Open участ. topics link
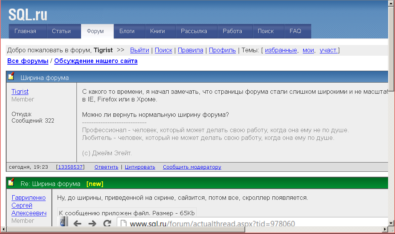This screenshot has height=234, width=395. click(329, 50)
